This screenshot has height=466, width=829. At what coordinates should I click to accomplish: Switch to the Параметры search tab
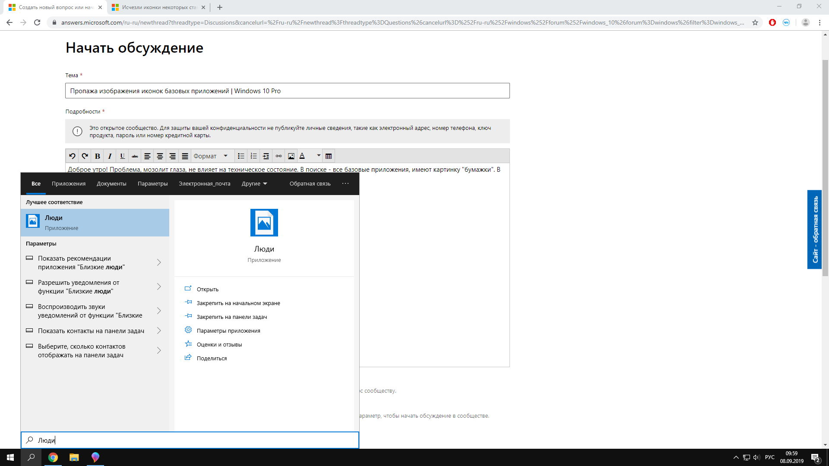[152, 184]
